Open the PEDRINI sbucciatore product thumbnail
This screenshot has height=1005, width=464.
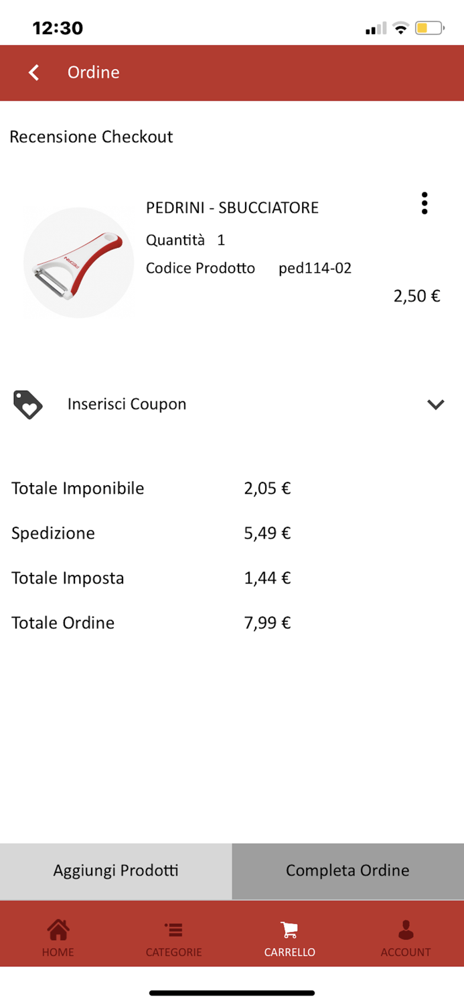click(78, 263)
